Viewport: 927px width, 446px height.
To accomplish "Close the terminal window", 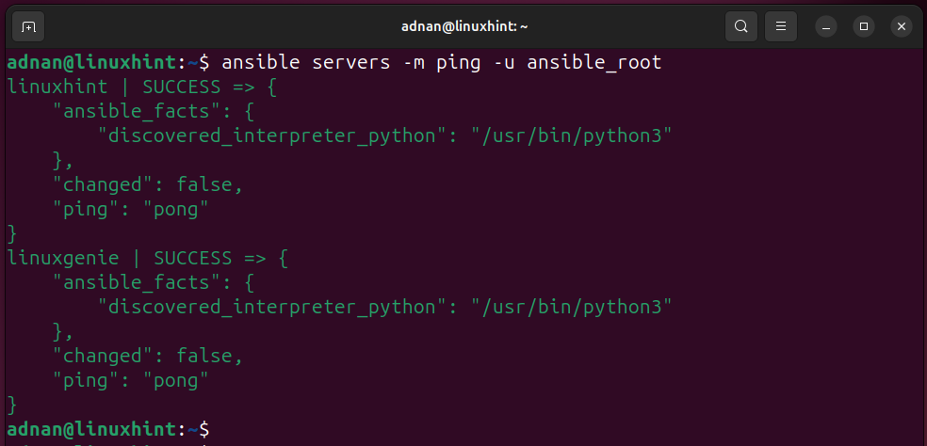I will pyautogui.click(x=901, y=26).
